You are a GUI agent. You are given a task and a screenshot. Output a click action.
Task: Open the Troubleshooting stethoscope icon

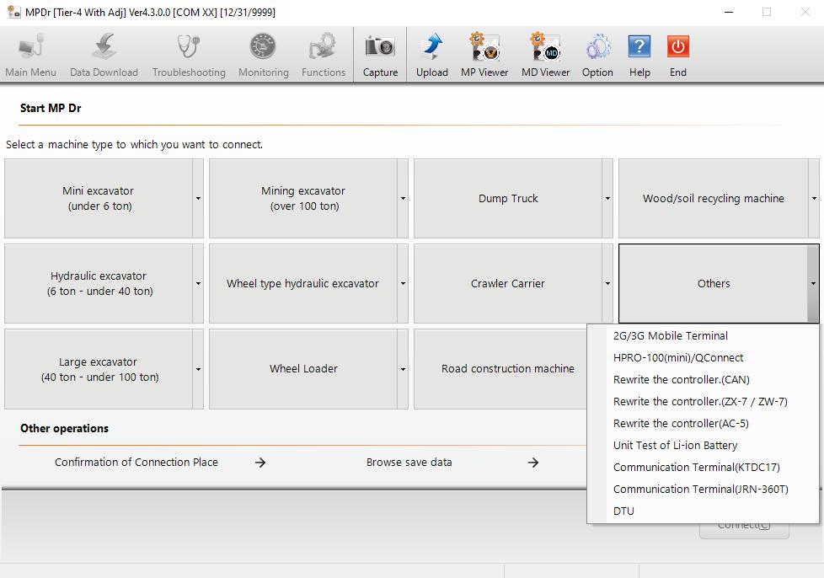tap(189, 46)
